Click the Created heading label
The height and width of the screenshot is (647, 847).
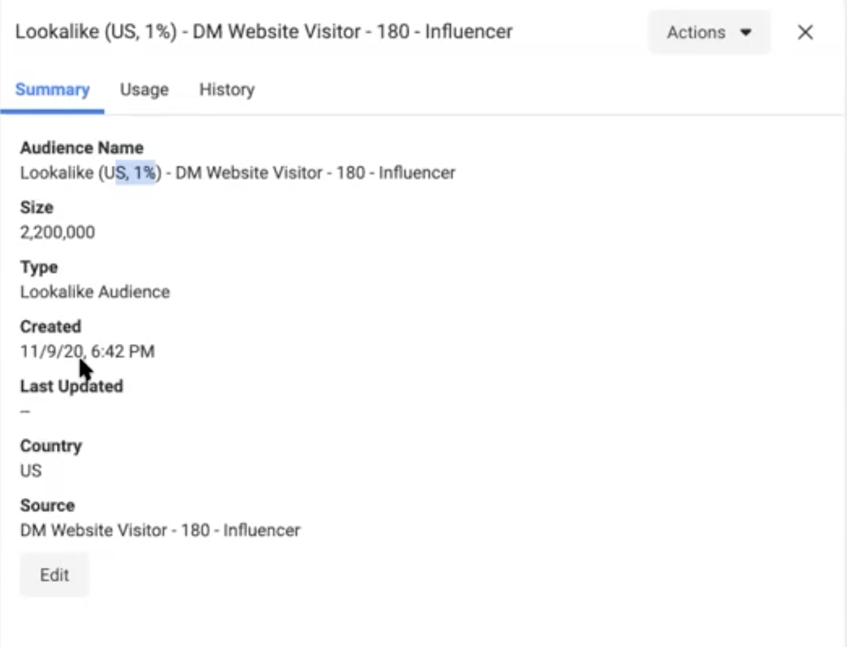(x=51, y=326)
